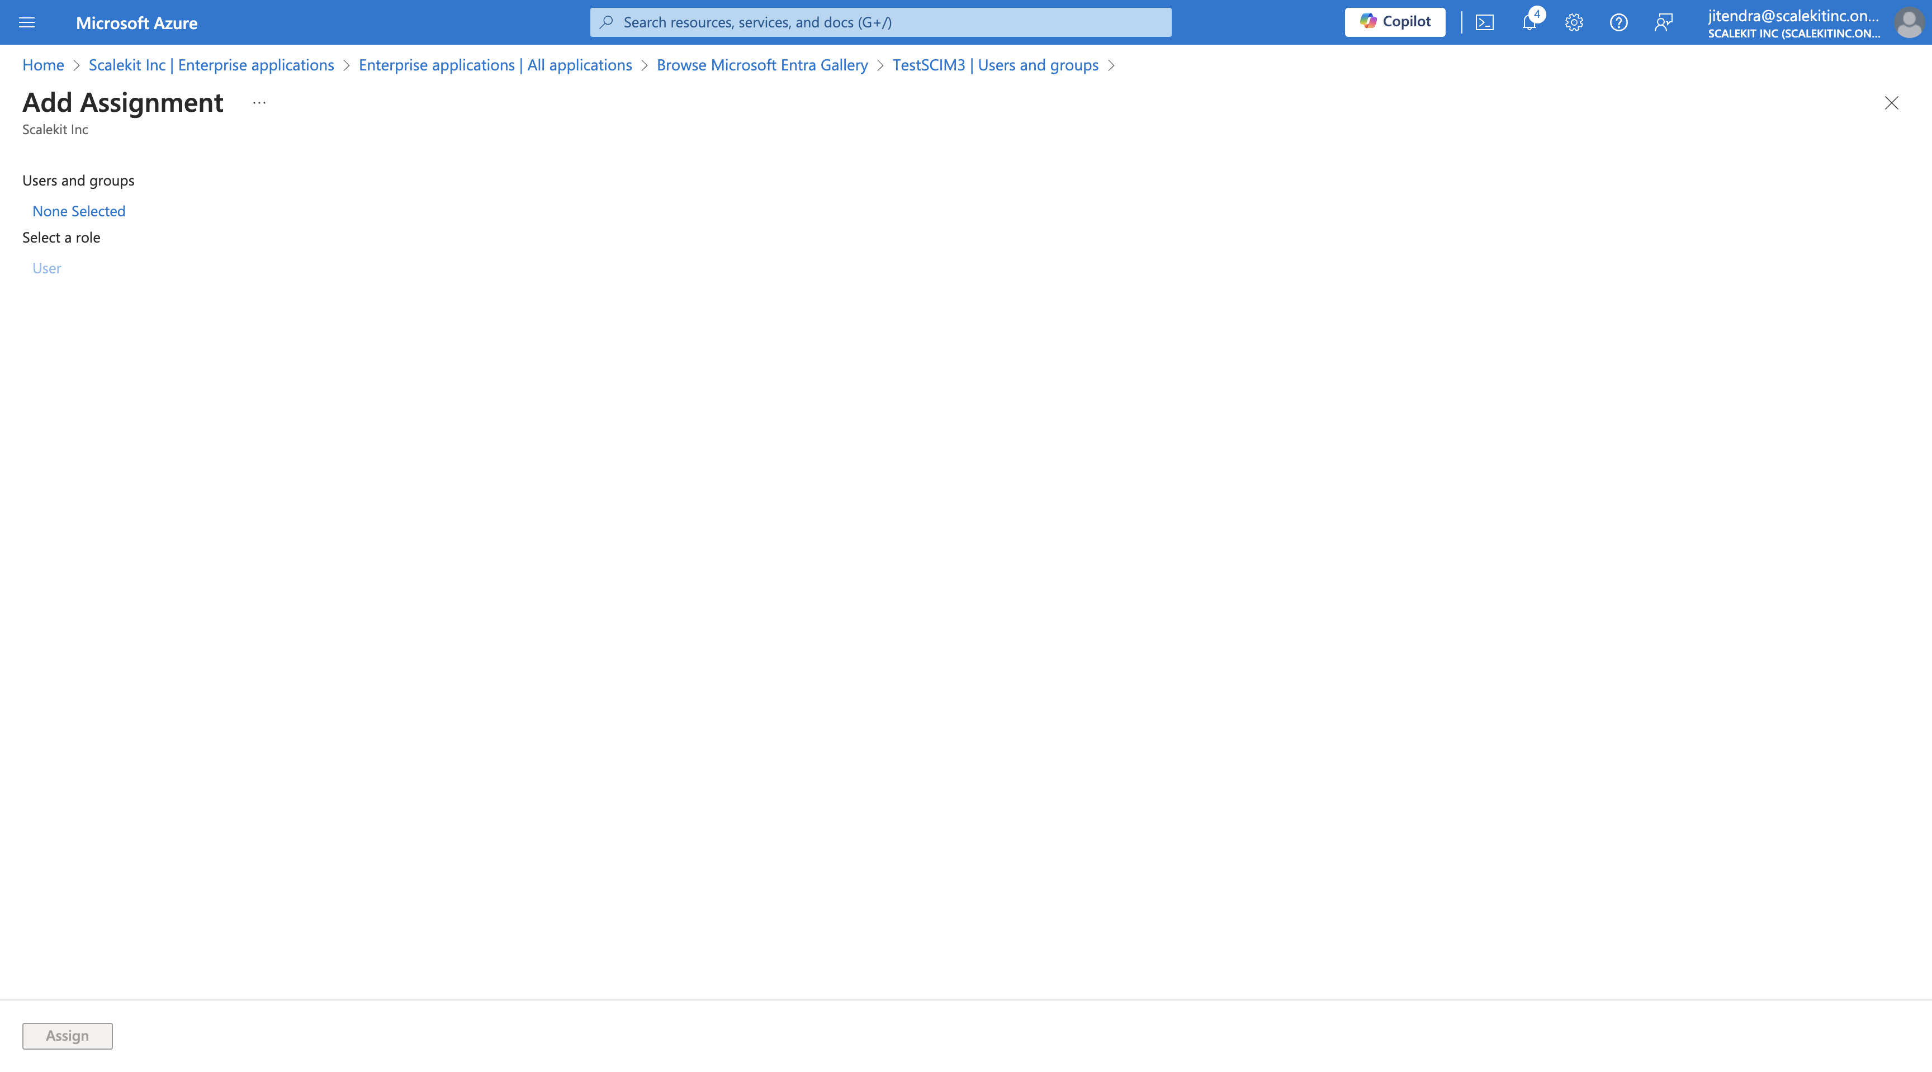Image resolution: width=1932 pixels, height=1072 pixels.
Task: Click the Assign button
Action: click(x=68, y=1035)
